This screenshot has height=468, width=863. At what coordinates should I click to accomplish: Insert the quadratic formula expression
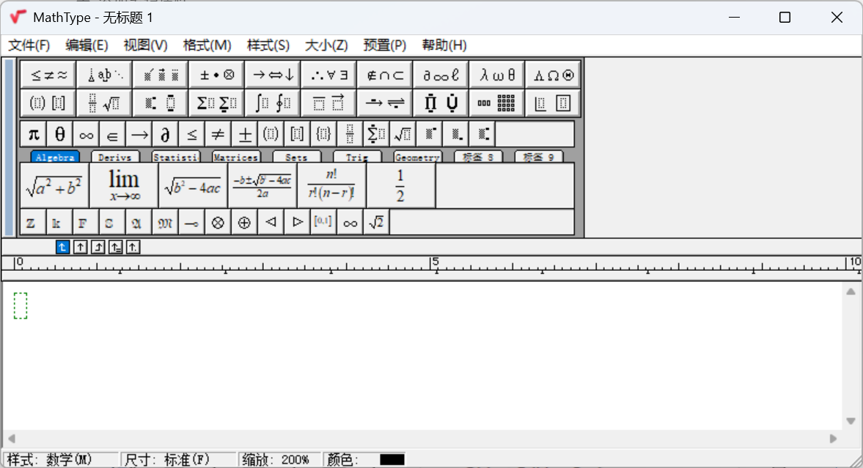(262, 186)
